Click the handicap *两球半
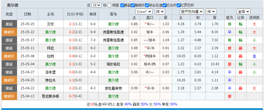264x110 pixels. pyautogui.click(x=150, y=56)
